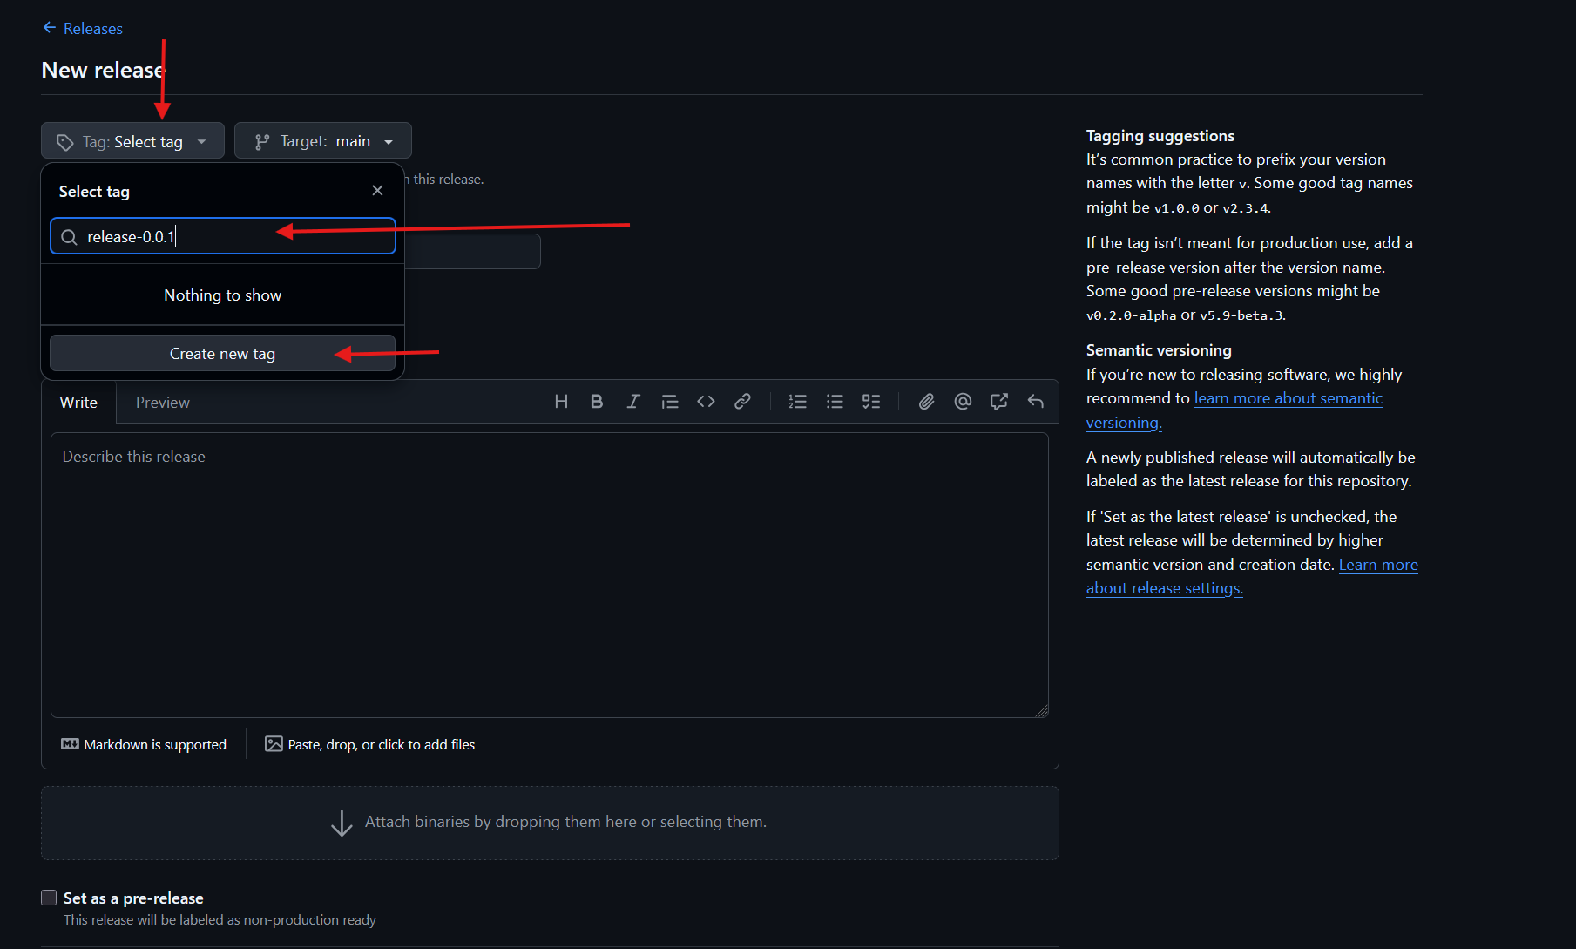Select the Write tab
Viewport: 1576px width, 949px height.
point(78,403)
